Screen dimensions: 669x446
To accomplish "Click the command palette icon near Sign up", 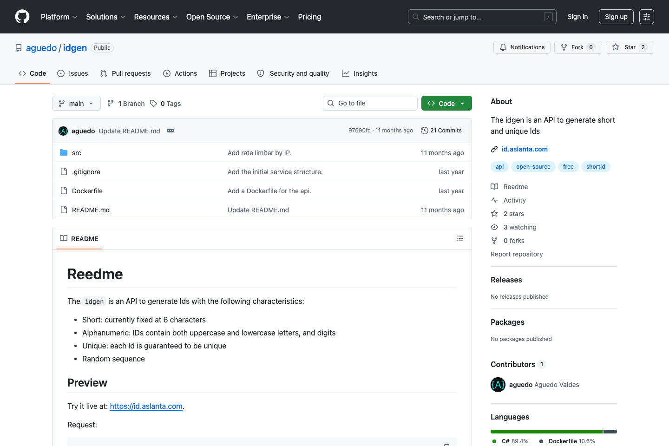I will pos(646,16).
